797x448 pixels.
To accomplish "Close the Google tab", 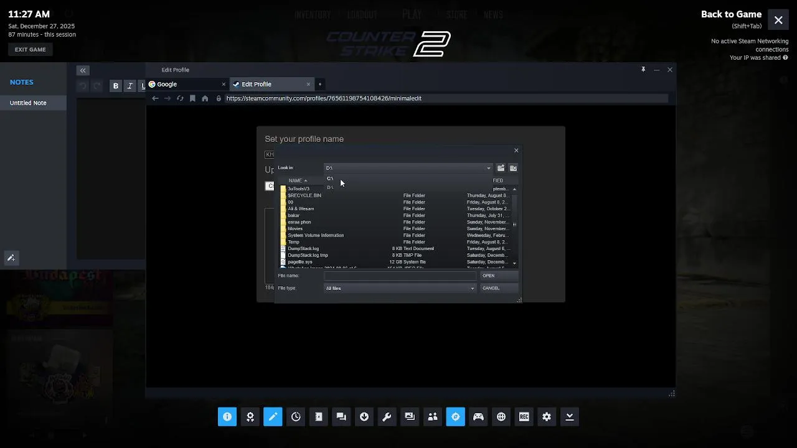I will tap(224, 84).
